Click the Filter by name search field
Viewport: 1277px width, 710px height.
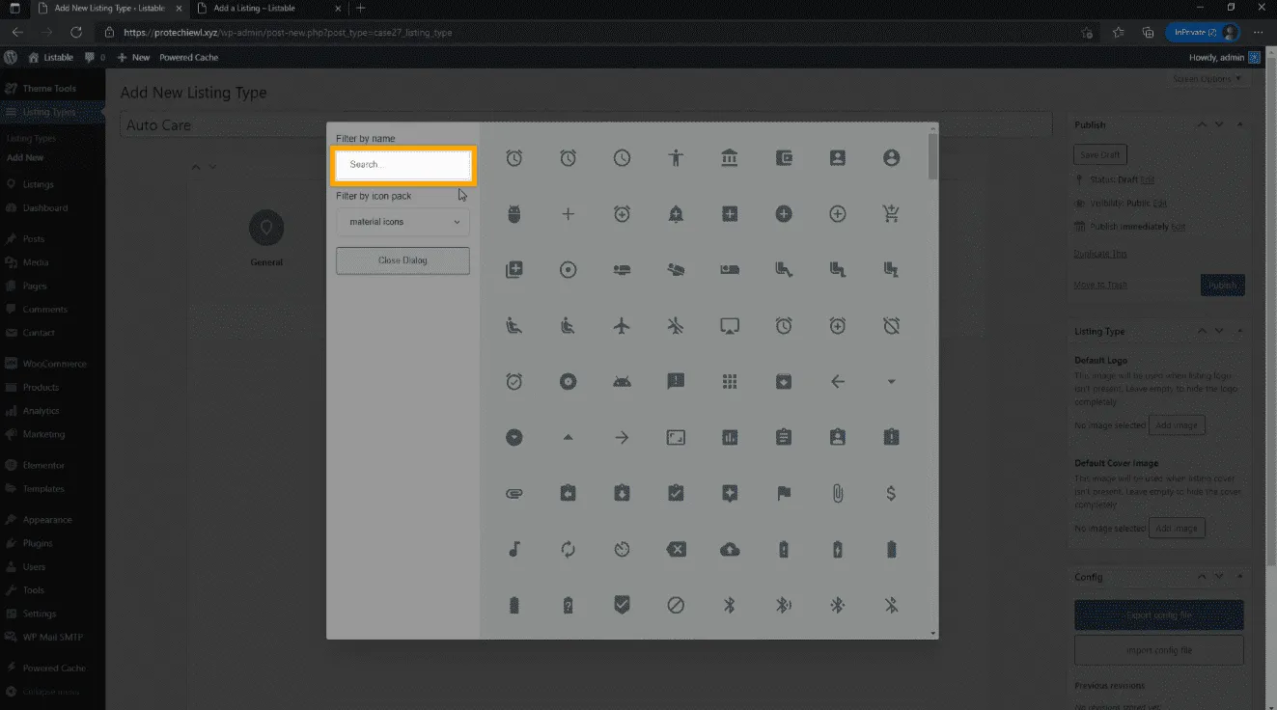403,165
